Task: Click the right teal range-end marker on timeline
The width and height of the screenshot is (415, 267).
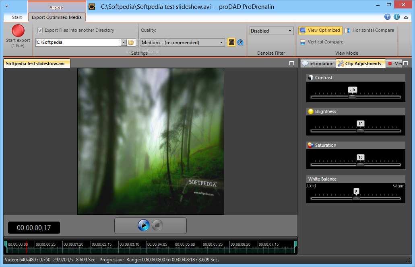Action: pyautogui.click(x=295, y=247)
